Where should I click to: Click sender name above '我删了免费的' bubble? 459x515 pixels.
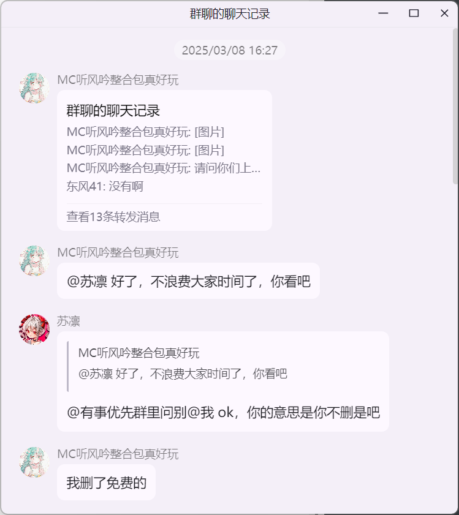tap(118, 454)
